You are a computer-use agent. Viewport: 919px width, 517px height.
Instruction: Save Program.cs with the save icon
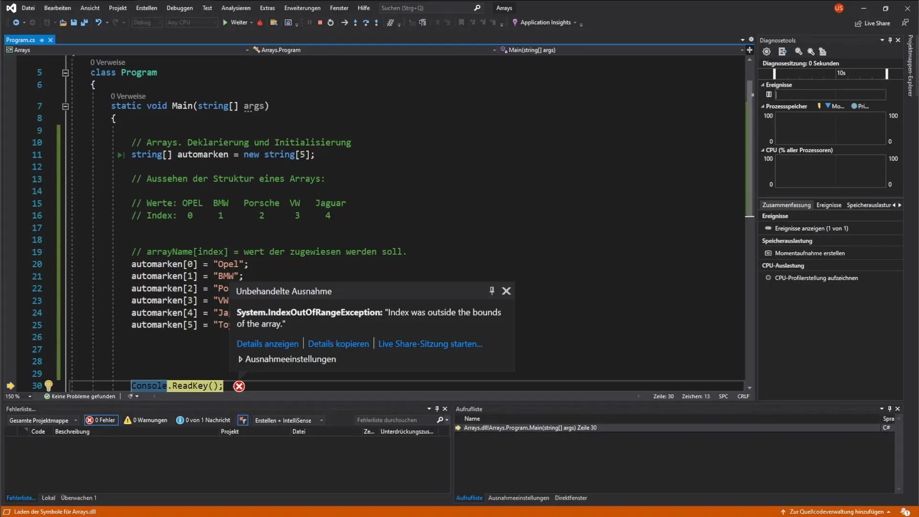(x=74, y=22)
